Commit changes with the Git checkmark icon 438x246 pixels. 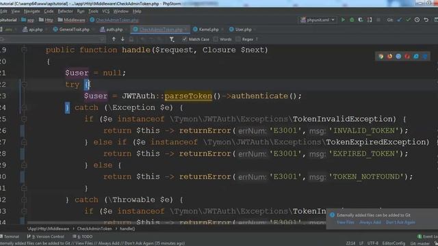point(408,20)
